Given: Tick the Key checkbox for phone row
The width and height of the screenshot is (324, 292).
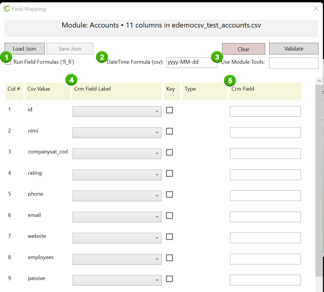Looking at the screenshot, I should click(169, 194).
